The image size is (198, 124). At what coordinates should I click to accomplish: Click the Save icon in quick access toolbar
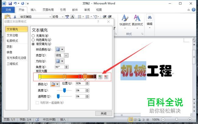(x=10, y=3)
